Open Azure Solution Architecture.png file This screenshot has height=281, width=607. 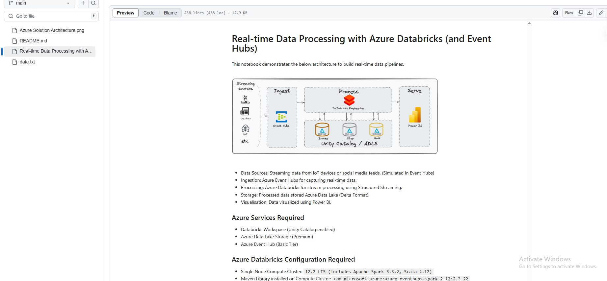click(x=52, y=30)
